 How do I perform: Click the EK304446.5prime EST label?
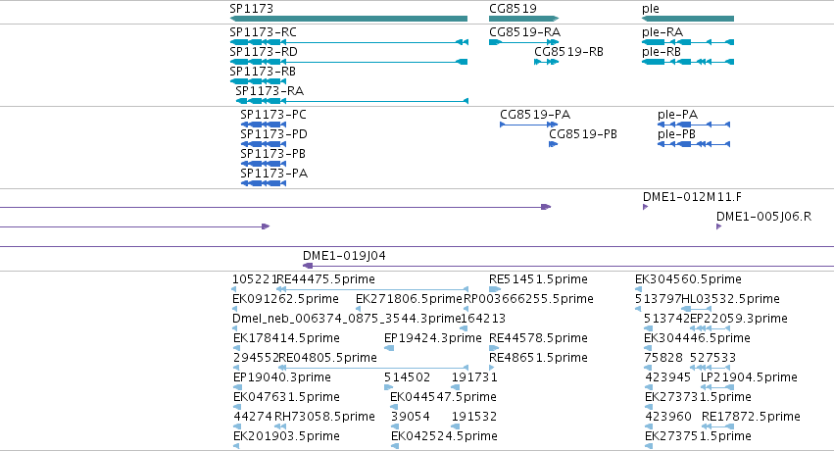698,338
